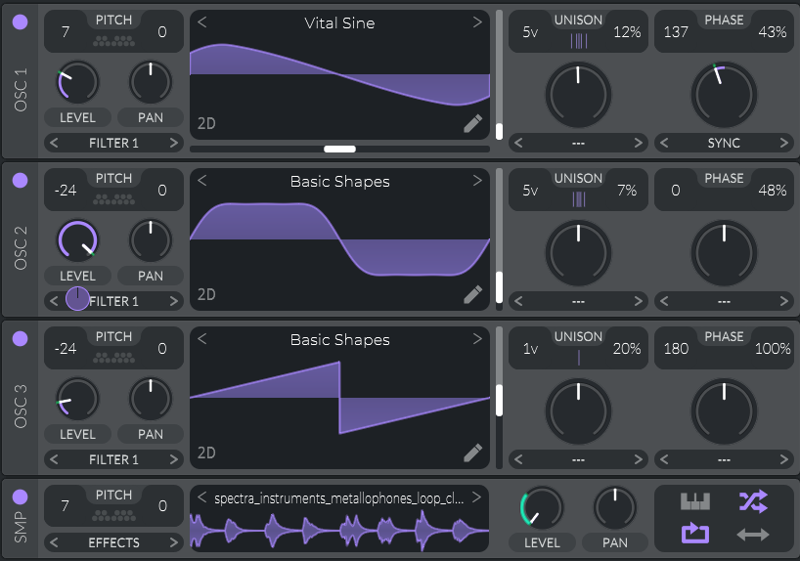Click OSC 1 pitch transpose value 7
800x561 pixels.
pyautogui.click(x=66, y=32)
